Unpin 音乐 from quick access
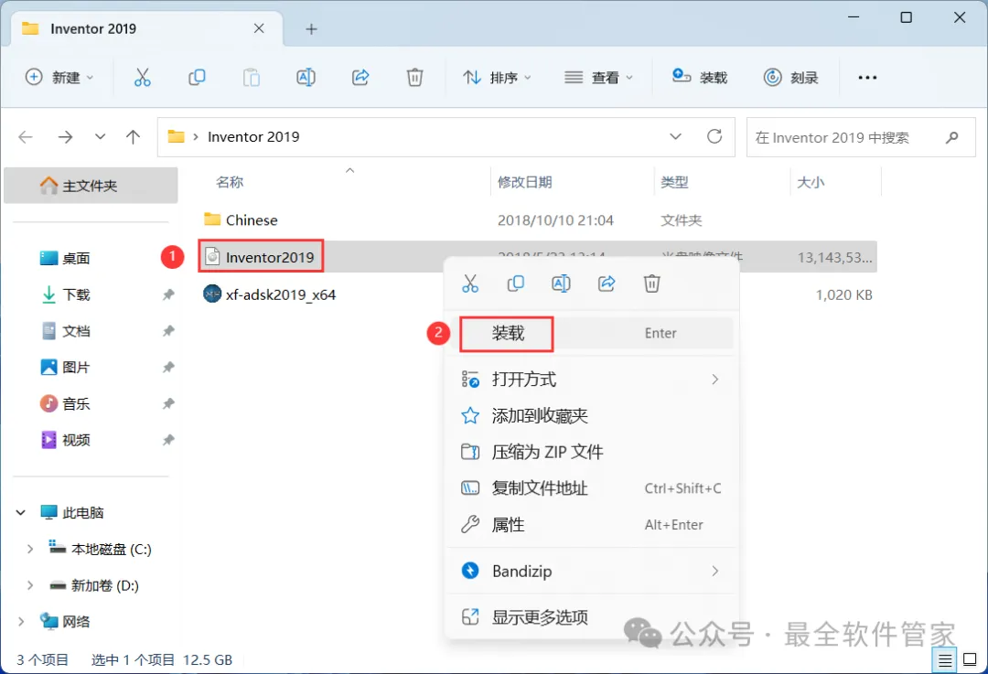The height and width of the screenshot is (674, 988). click(x=168, y=403)
